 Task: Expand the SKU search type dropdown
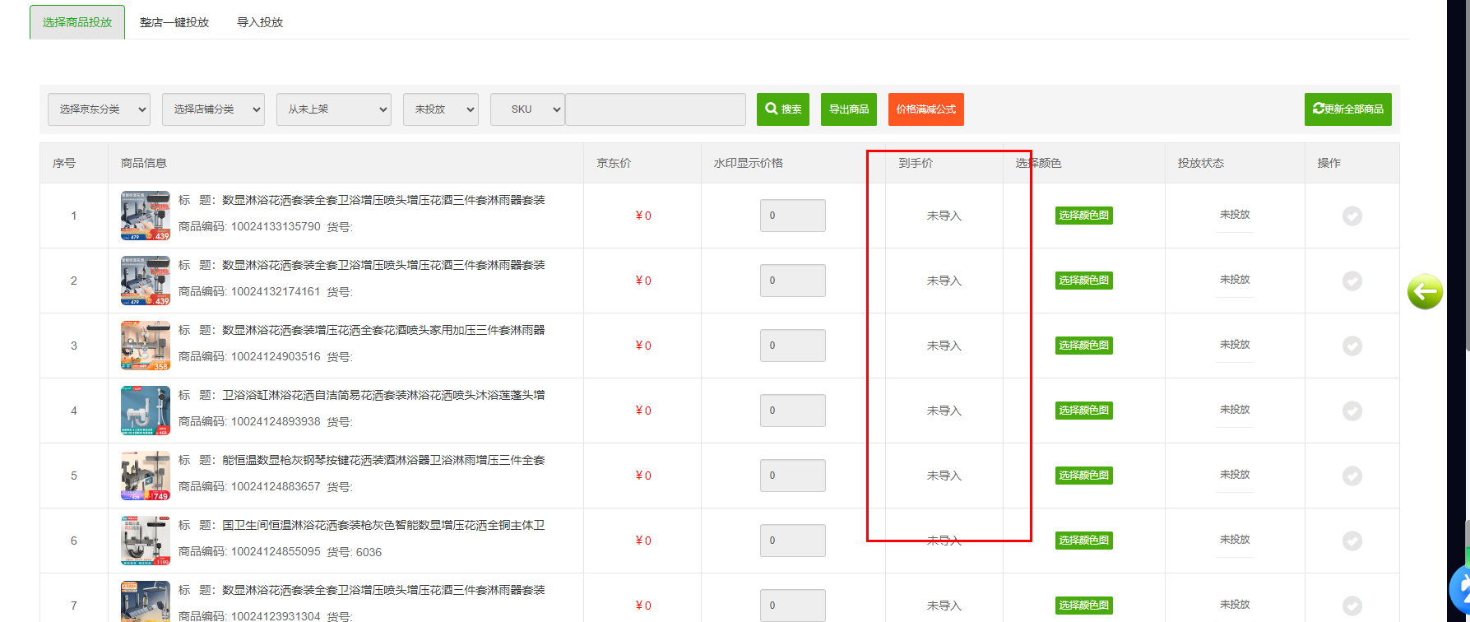(526, 109)
